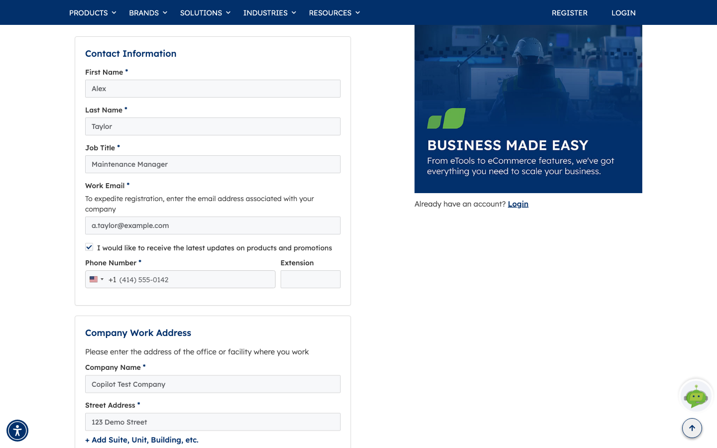The width and height of the screenshot is (717, 448).
Task: Click Add Suite, Unit, Building link
Action: [x=142, y=440]
